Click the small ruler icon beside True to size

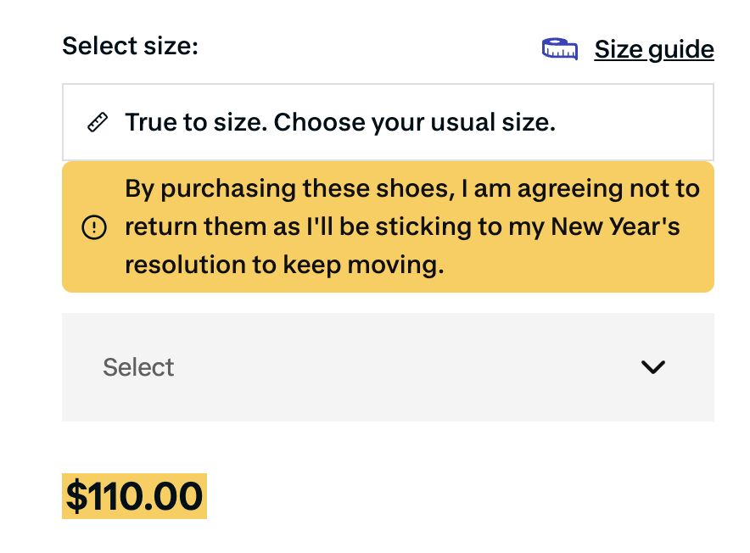98,123
